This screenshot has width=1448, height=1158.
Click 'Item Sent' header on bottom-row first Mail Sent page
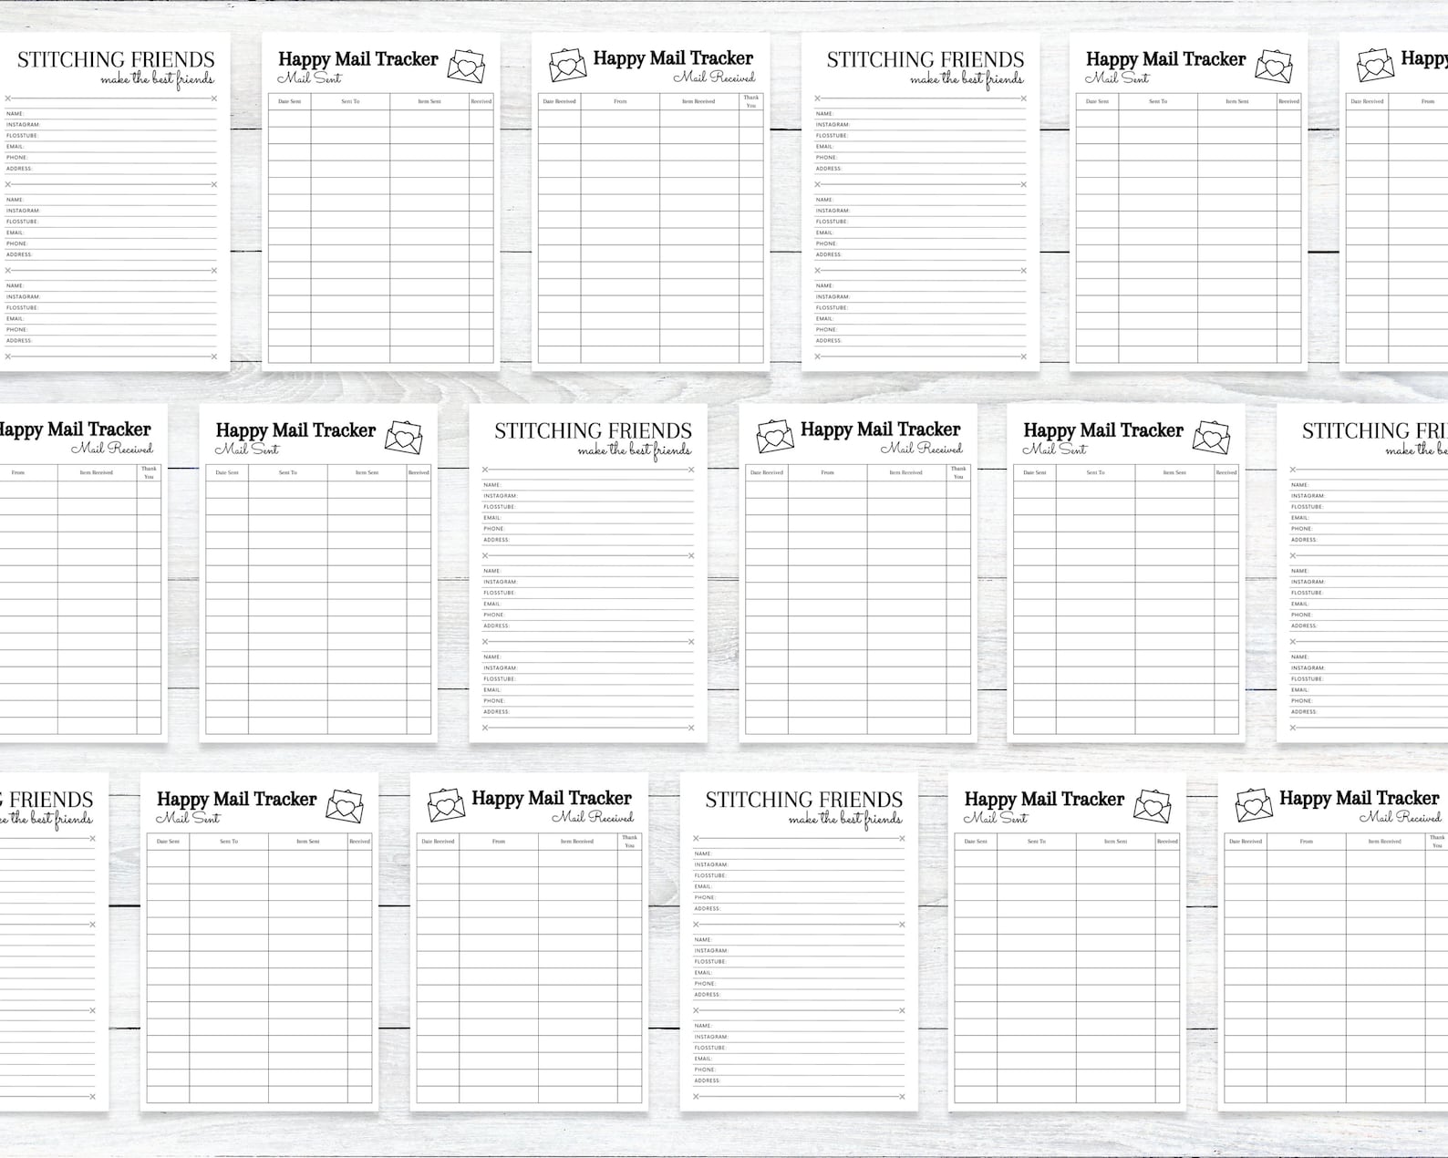coord(308,842)
